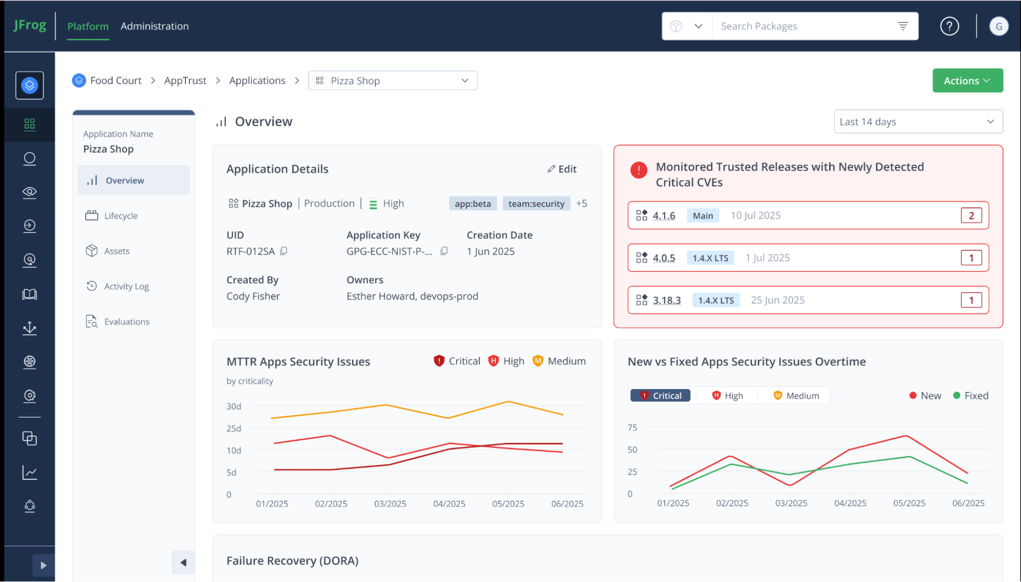Image resolution: width=1021 pixels, height=582 pixels.
Task: Click the copy icon next to UID RTF-012SA
Action: [x=284, y=251]
